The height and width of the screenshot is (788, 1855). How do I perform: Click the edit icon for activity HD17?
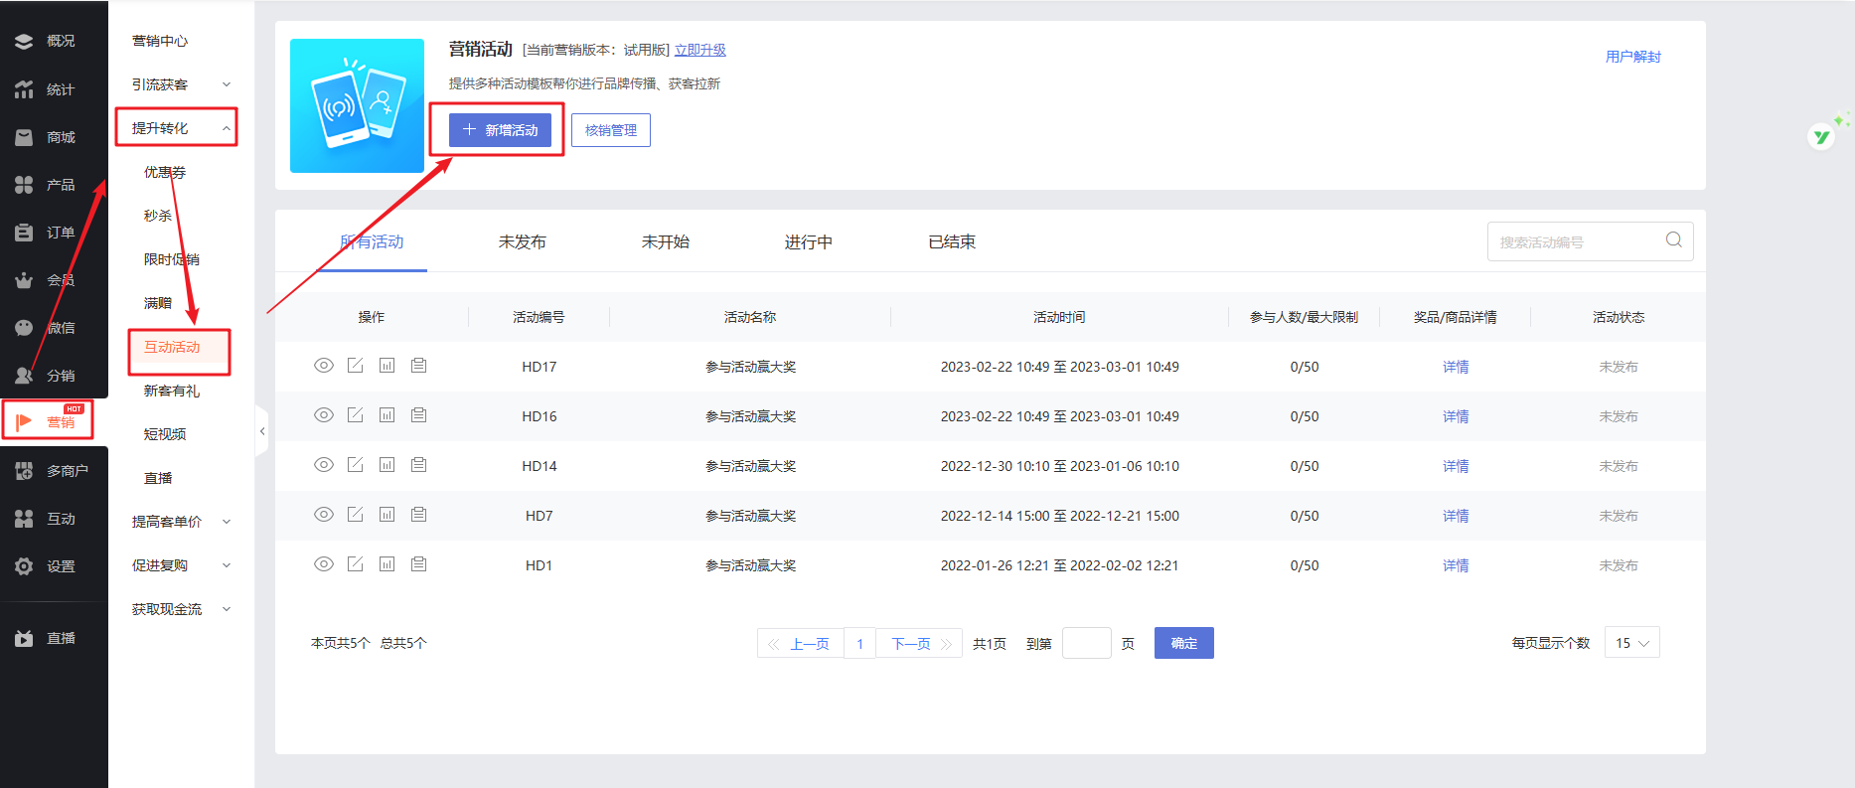(x=355, y=366)
